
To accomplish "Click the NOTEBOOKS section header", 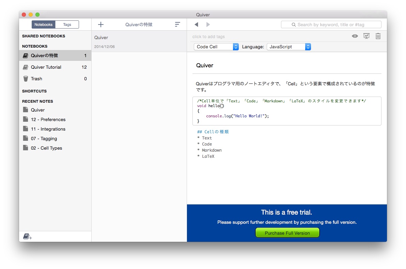I will pos(35,46).
